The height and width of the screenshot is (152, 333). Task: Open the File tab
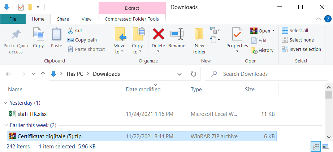[13, 19]
